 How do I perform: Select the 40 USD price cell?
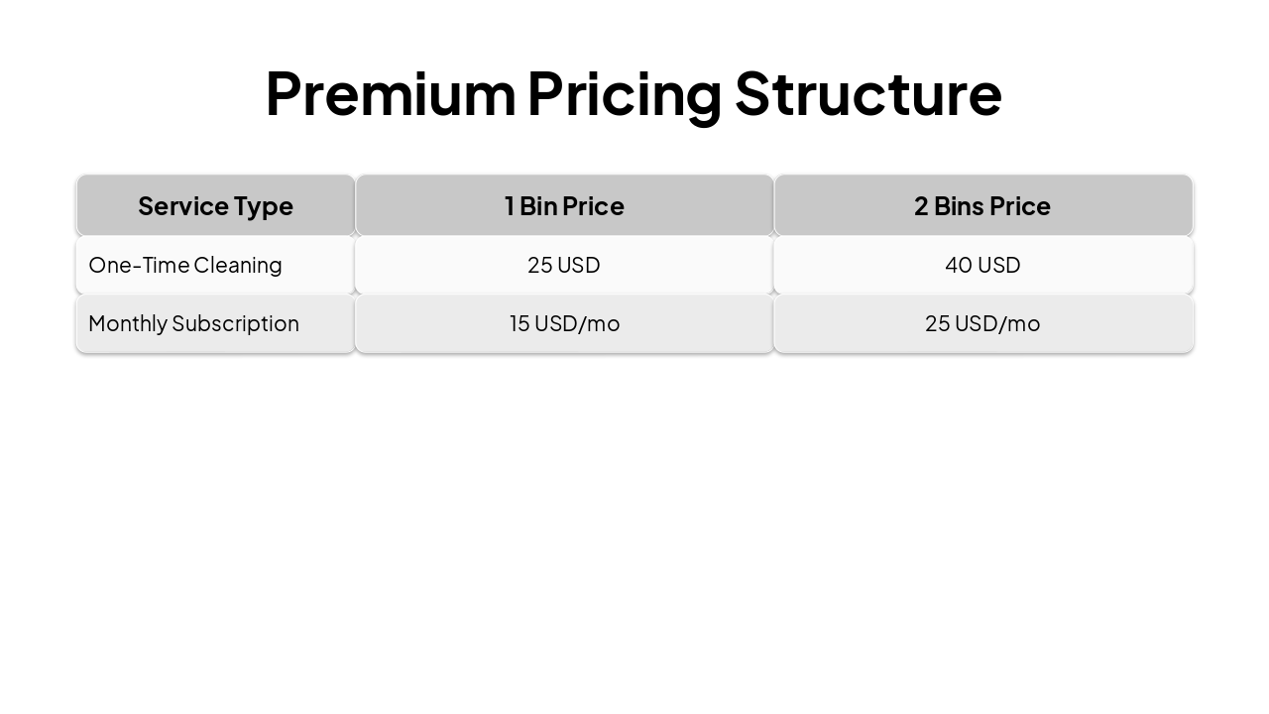point(982,265)
